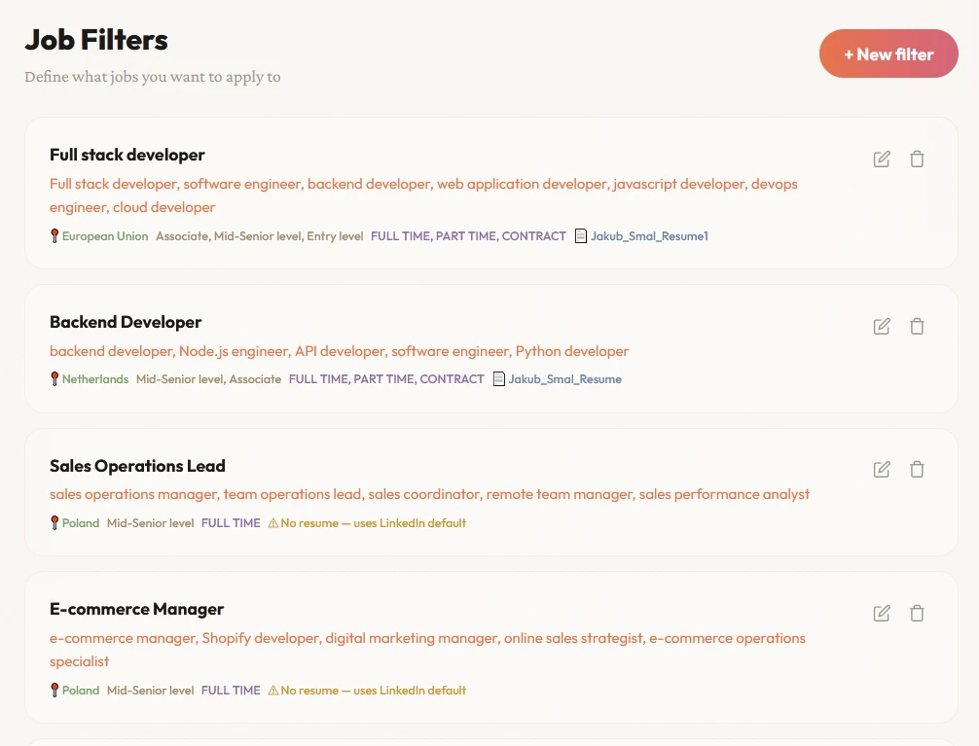This screenshot has width=979, height=746.
Task: Delete the Backend Developer filter
Action: (917, 327)
